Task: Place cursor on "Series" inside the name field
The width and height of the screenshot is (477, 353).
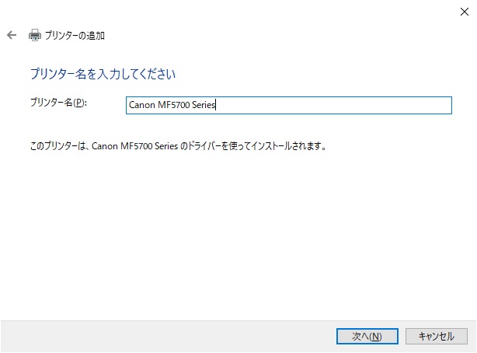Action: 204,105
